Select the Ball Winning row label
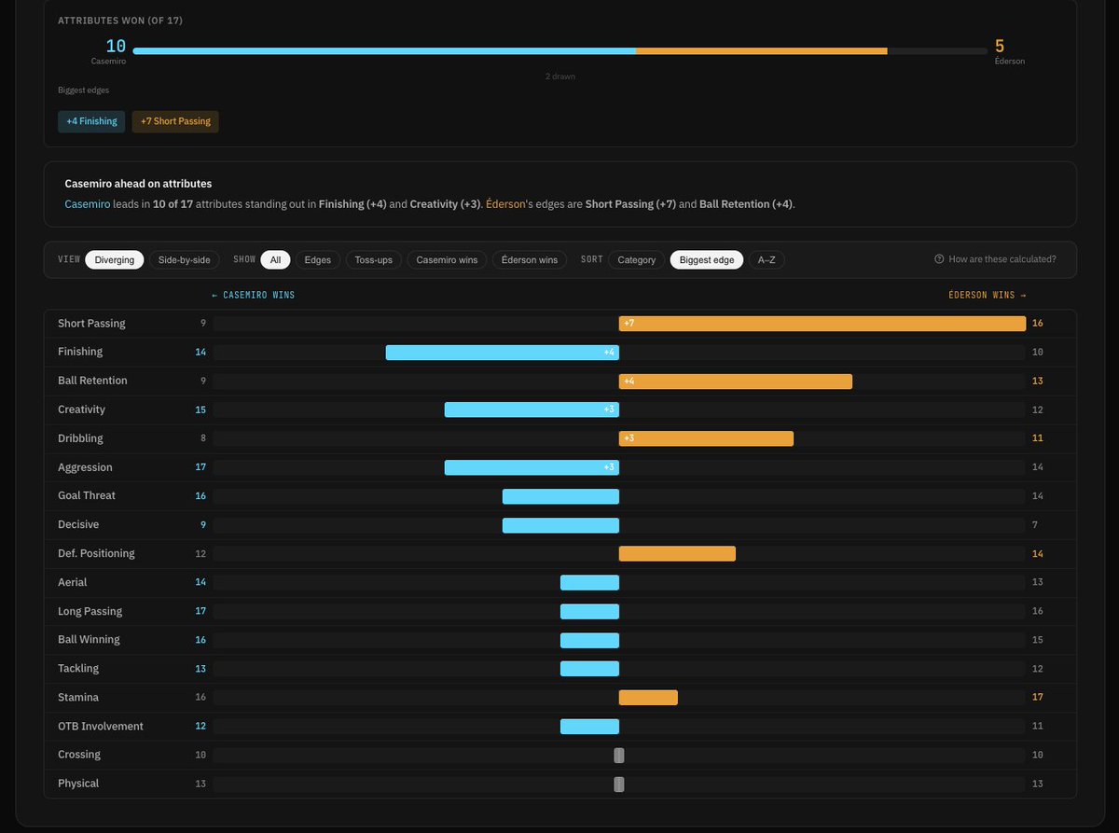Viewport: 1119px width, 833px height. click(89, 639)
